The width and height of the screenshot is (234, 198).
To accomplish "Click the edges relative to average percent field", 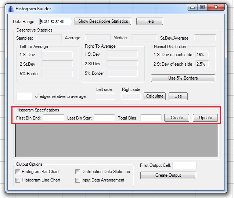I will [x=24, y=96].
